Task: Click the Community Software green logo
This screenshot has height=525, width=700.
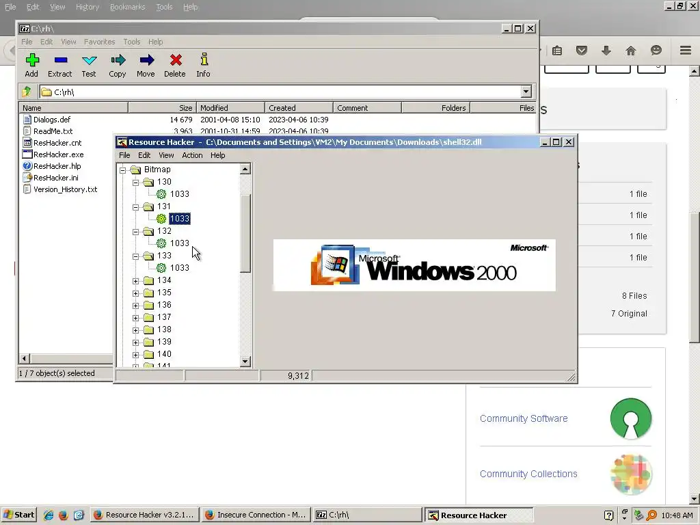Action: [631, 418]
